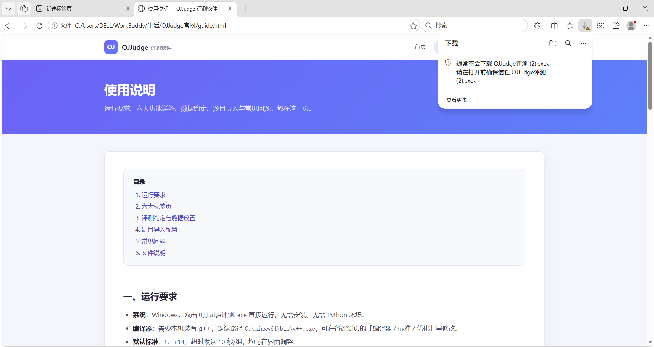Reload the guide.html page
Image resolution: width=654 pixels, height=347 pixels.
tap(39, 26)
